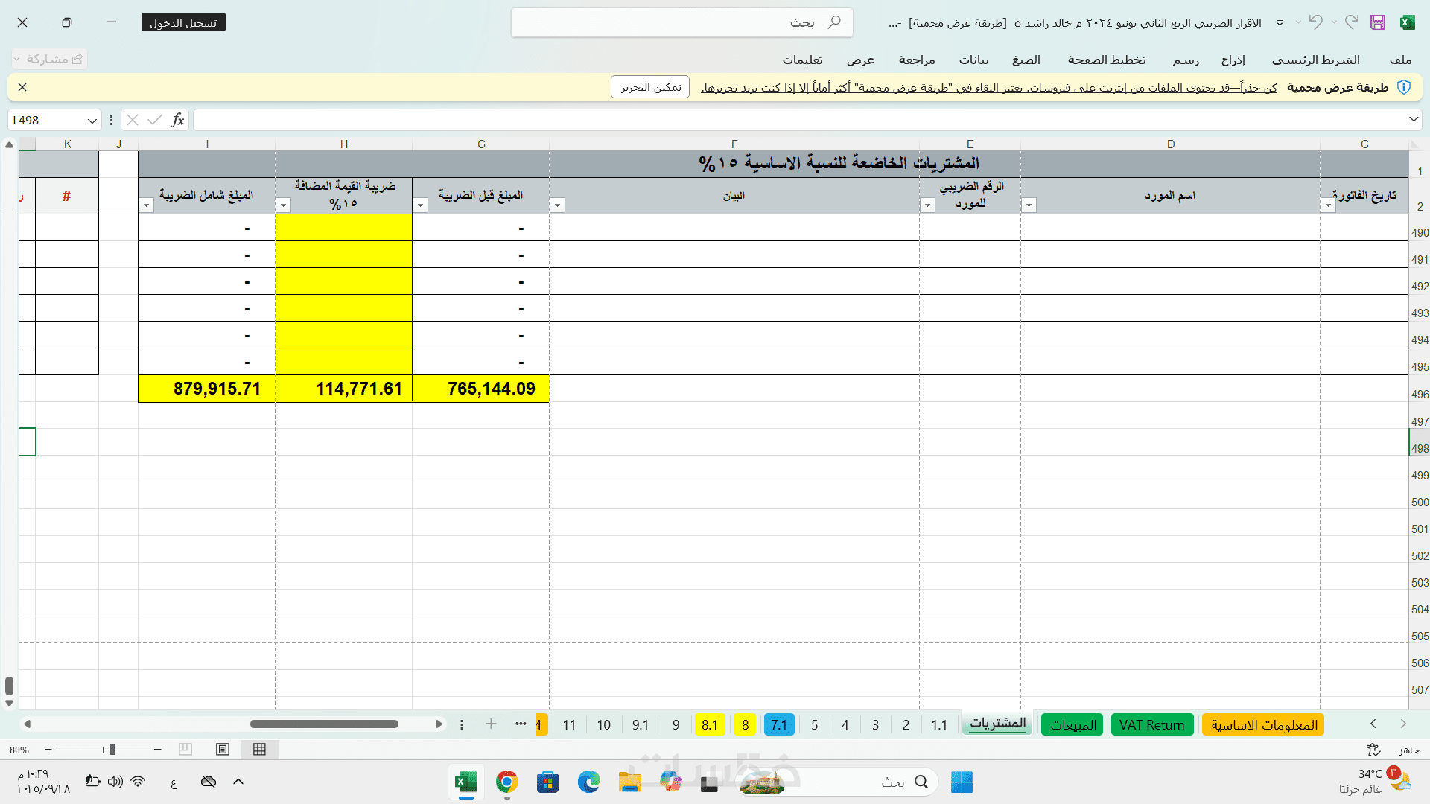Dismiss the Protected View yellow bar
The width and height of the screenshot is (1430, 804).
coord(22,87)
